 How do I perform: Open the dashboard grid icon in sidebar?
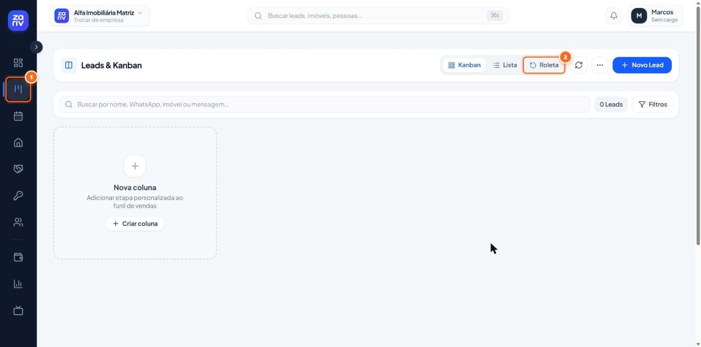point(18,62)
